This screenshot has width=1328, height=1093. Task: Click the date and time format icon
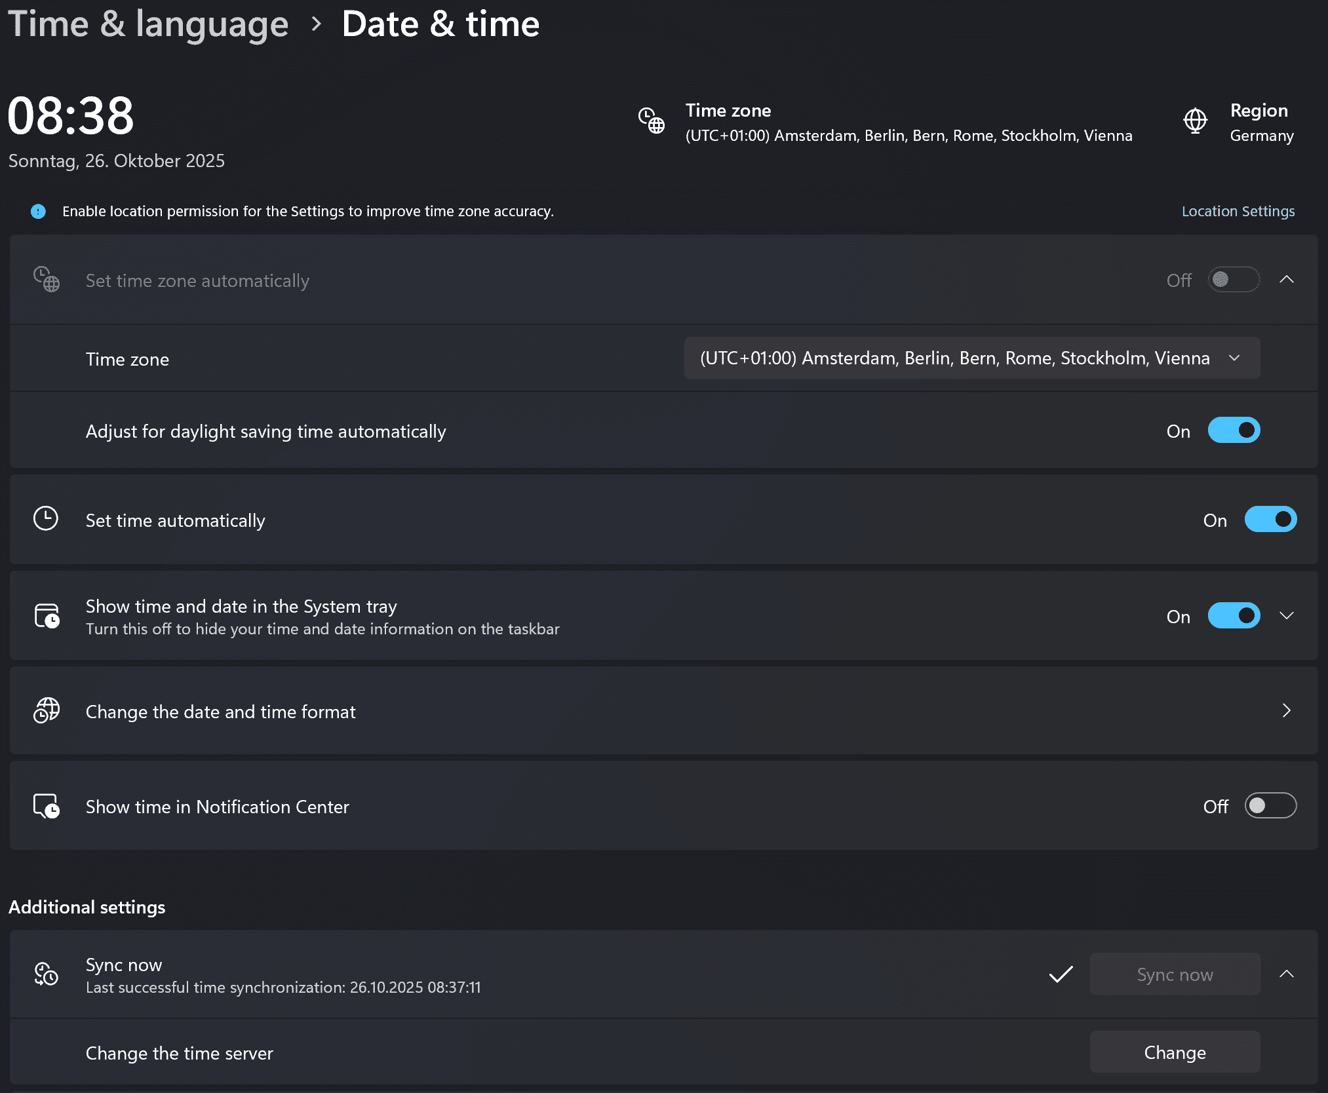pos(47,711)
